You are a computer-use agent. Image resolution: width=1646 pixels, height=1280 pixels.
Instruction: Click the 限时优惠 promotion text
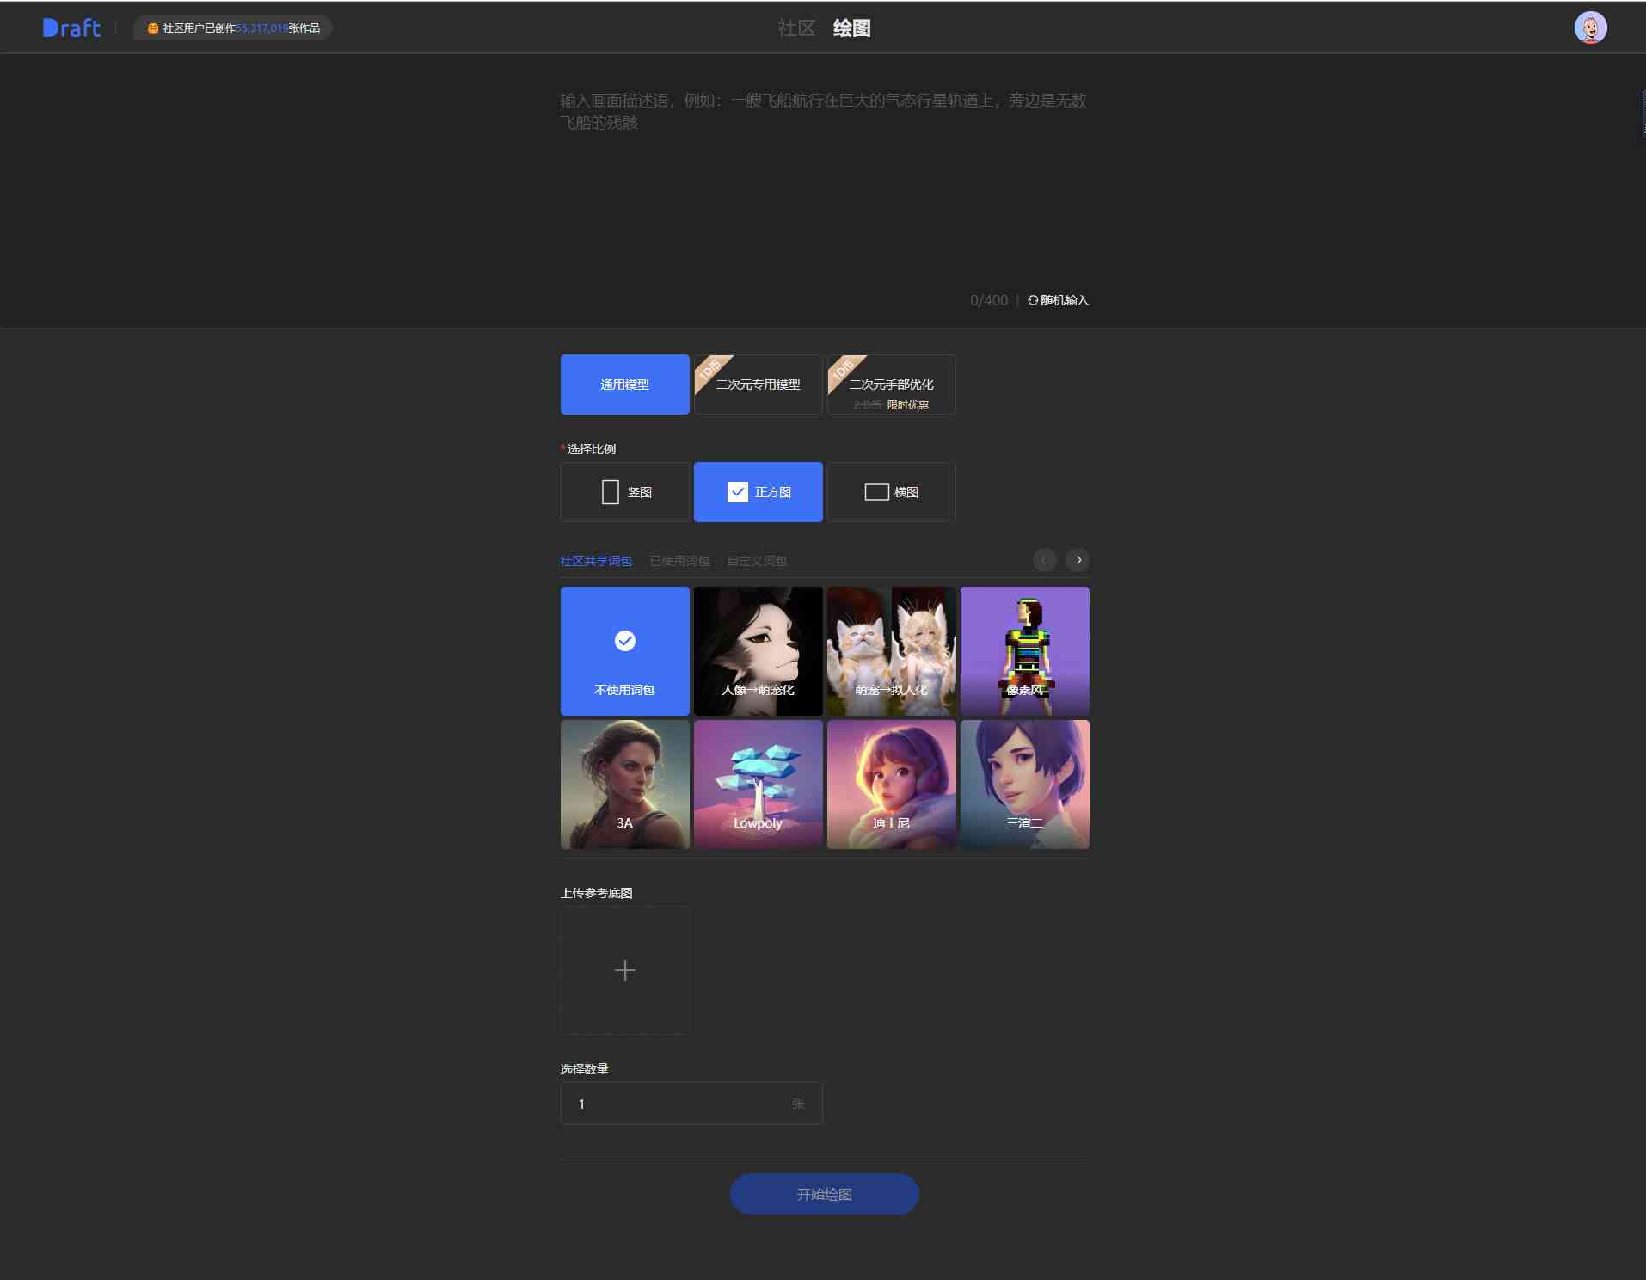[908, 404]
